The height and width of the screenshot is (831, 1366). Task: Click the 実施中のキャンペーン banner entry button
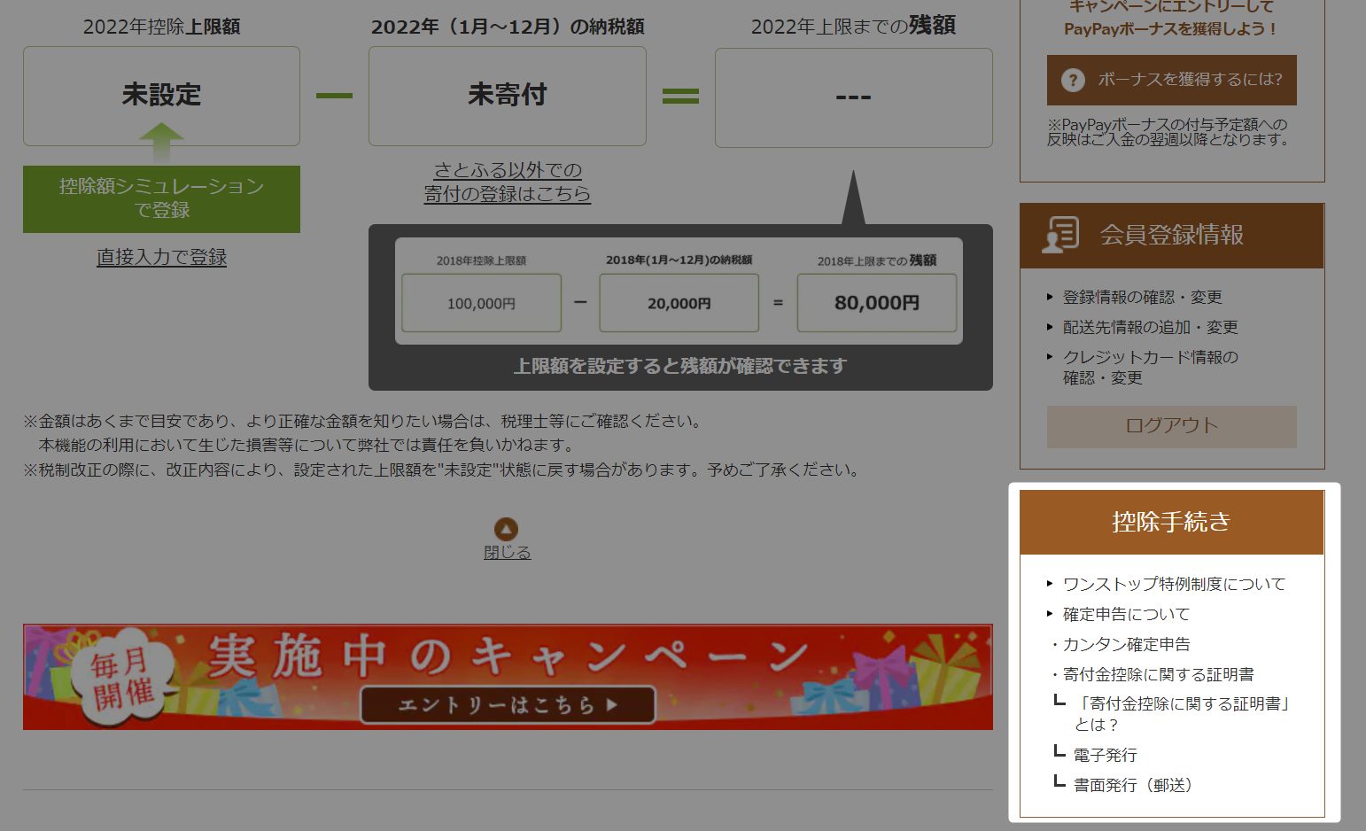(508, 704)
